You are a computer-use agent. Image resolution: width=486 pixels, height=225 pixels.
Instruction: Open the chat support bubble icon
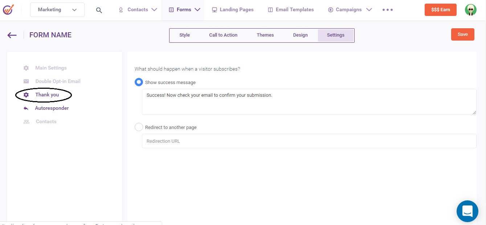coord(467,211)
